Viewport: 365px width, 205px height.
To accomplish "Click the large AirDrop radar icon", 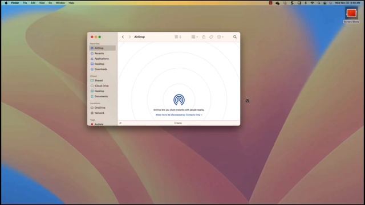I will coord(179,100).
